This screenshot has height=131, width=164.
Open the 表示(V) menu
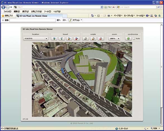25,11
